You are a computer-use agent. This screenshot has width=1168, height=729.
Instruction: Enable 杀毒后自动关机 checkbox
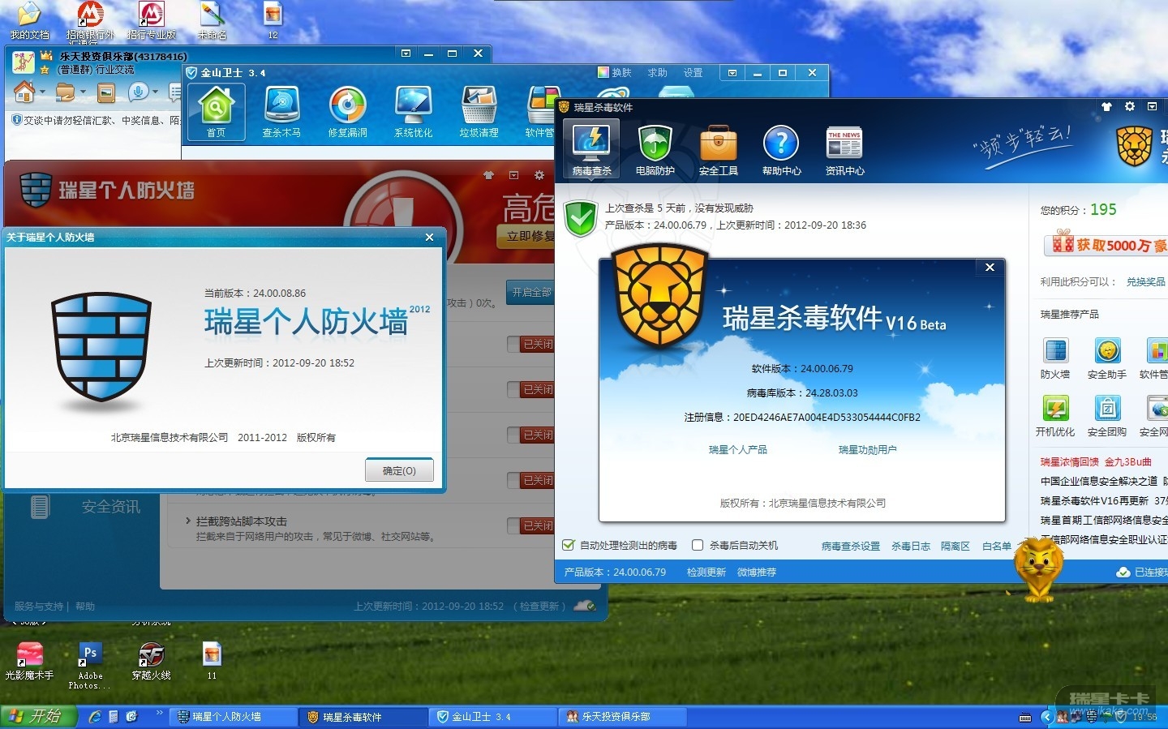697,545
